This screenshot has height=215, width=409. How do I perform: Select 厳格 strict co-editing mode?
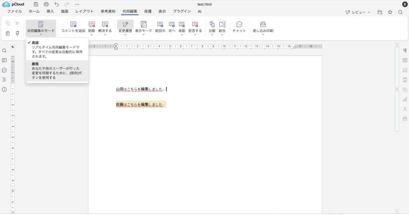(57, 71)
